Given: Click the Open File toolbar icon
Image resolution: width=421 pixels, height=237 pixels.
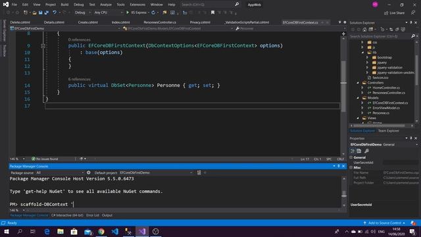Looking at the screenshot, I should point(34,13).
